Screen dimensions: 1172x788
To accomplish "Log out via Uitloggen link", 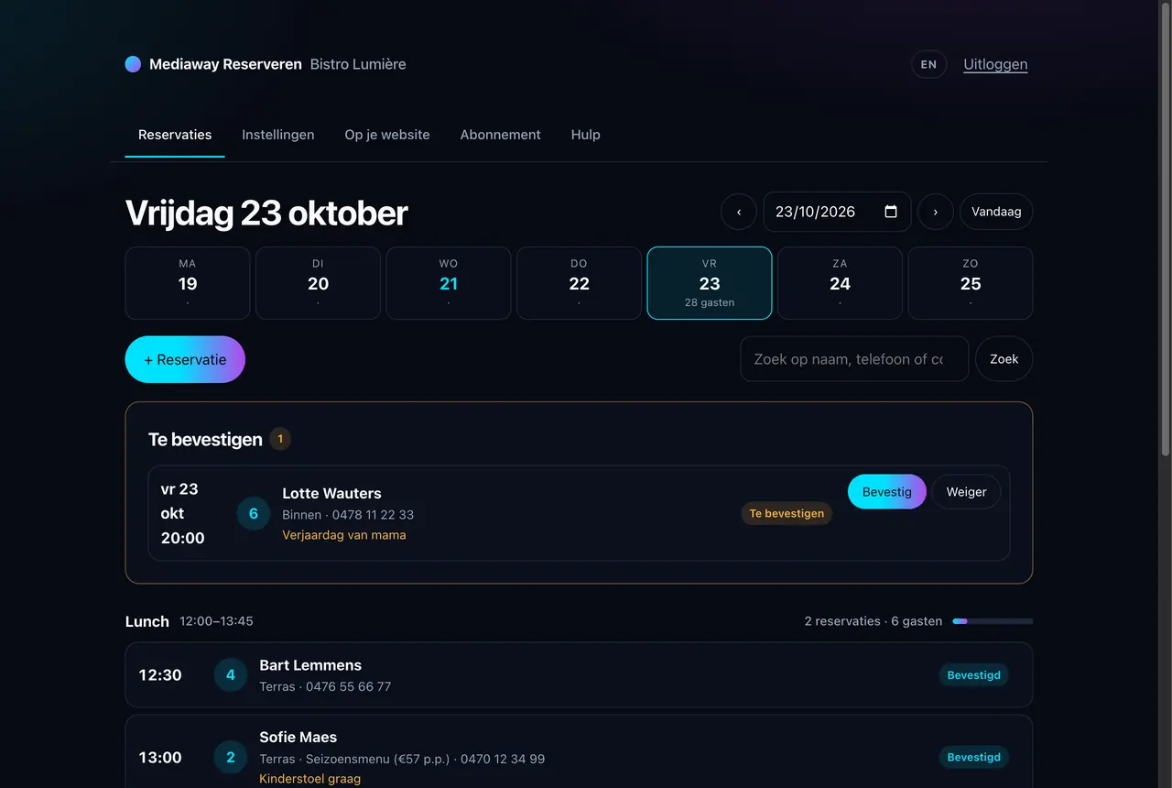I will click(995, 64).
